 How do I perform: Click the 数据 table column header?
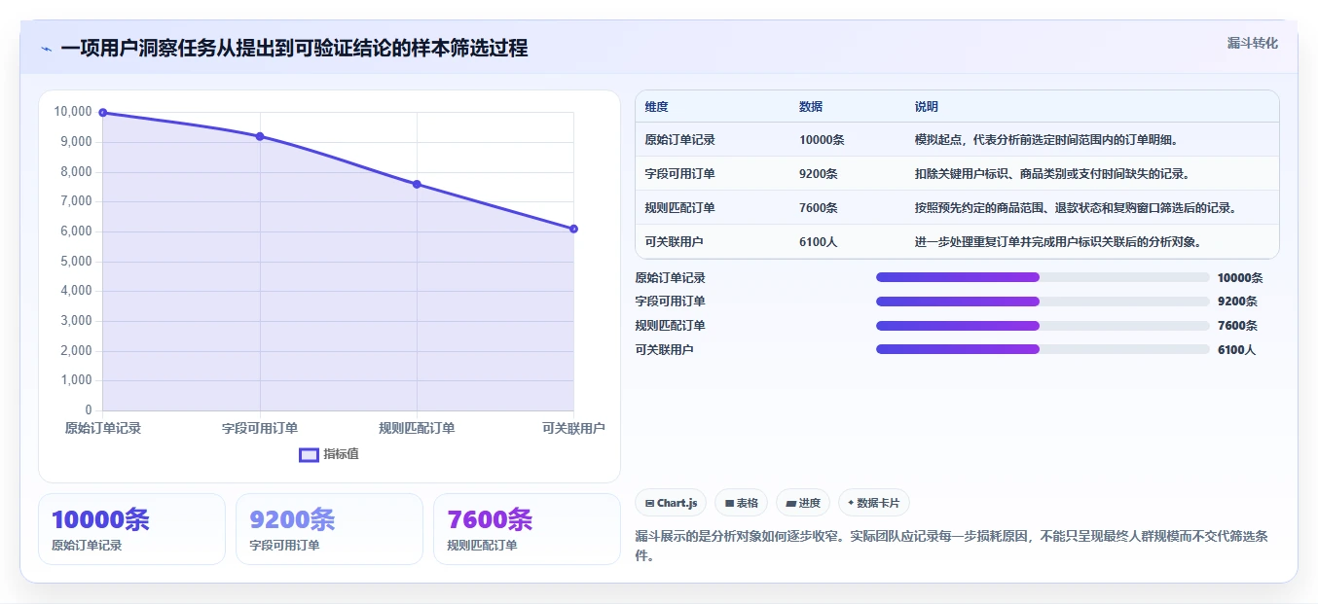point(811,107)
